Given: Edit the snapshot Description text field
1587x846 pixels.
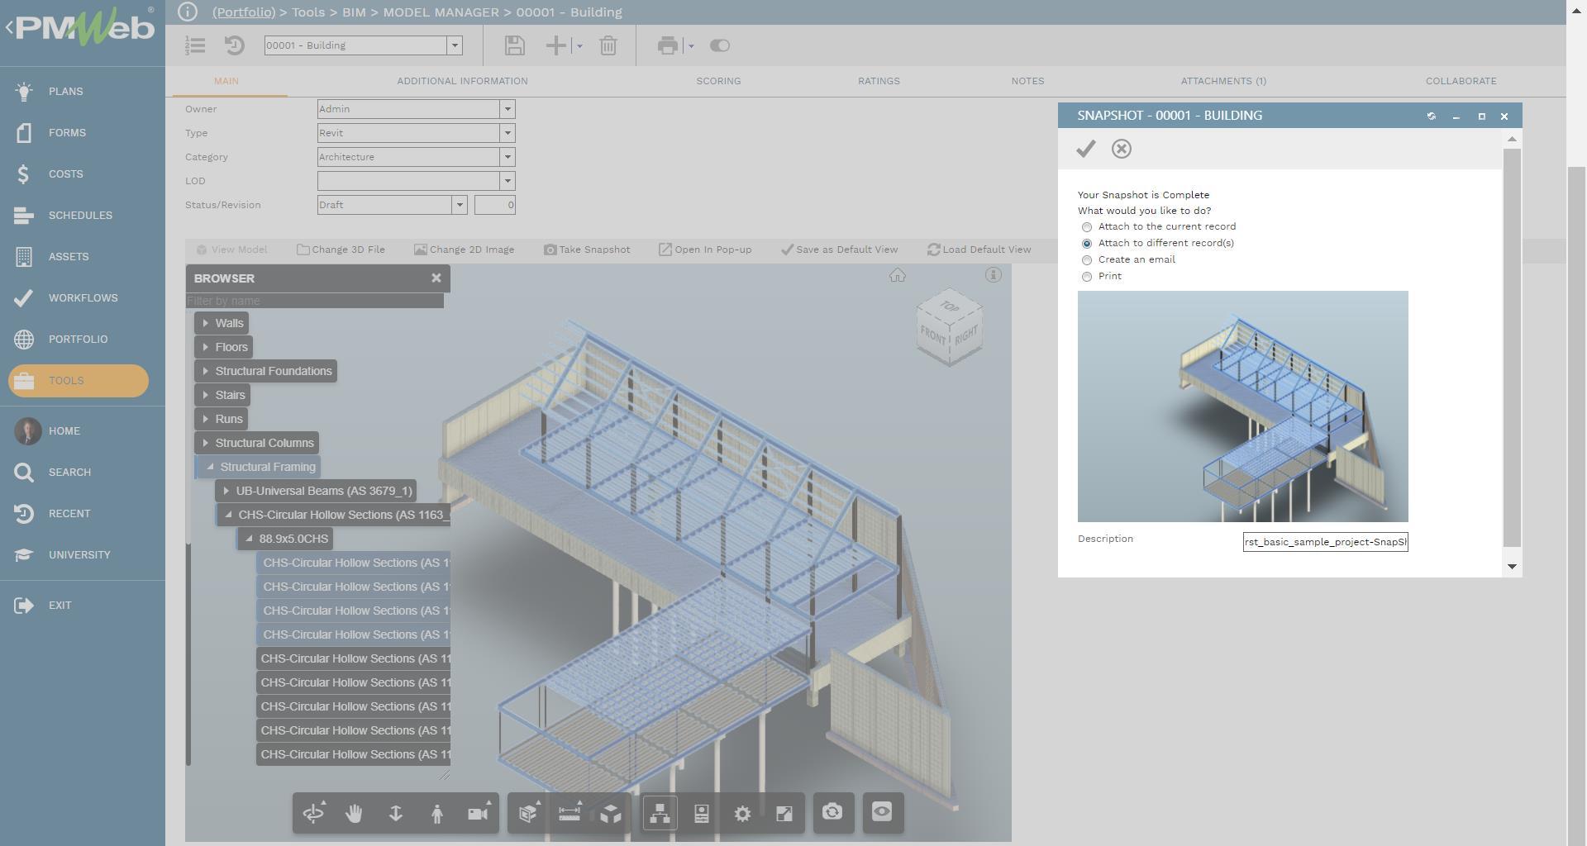Looking at the screenshot, I should (1326, 542).
